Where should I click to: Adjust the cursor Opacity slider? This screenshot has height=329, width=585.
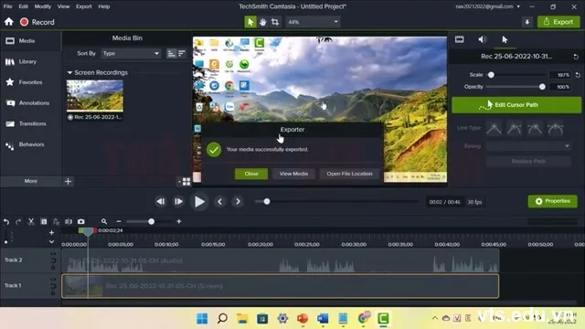point(542,87)
